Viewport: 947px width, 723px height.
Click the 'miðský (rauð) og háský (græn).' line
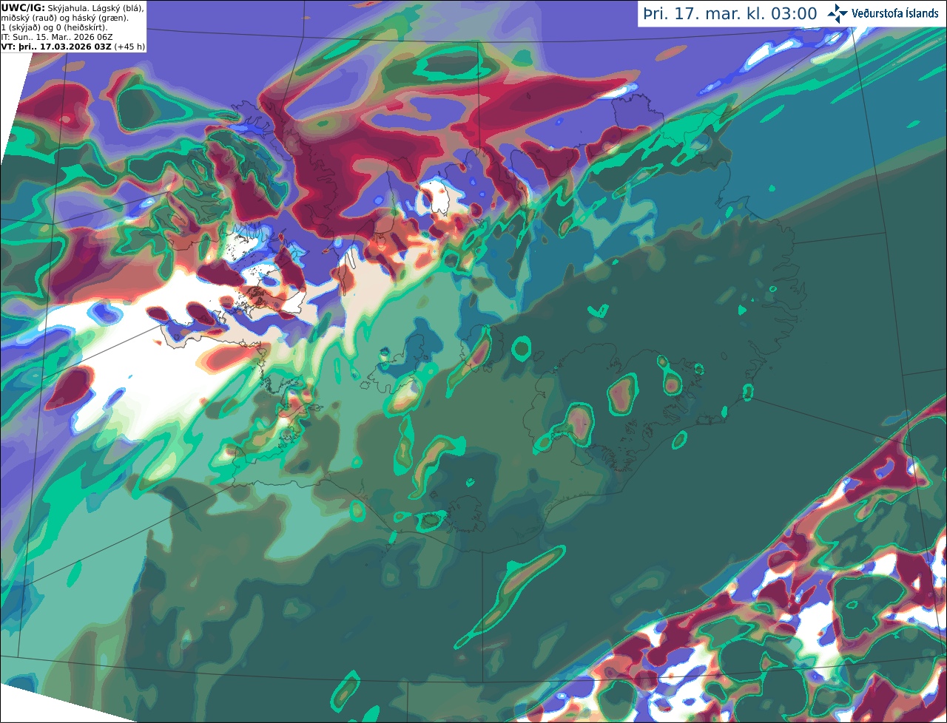click(64, 17)
